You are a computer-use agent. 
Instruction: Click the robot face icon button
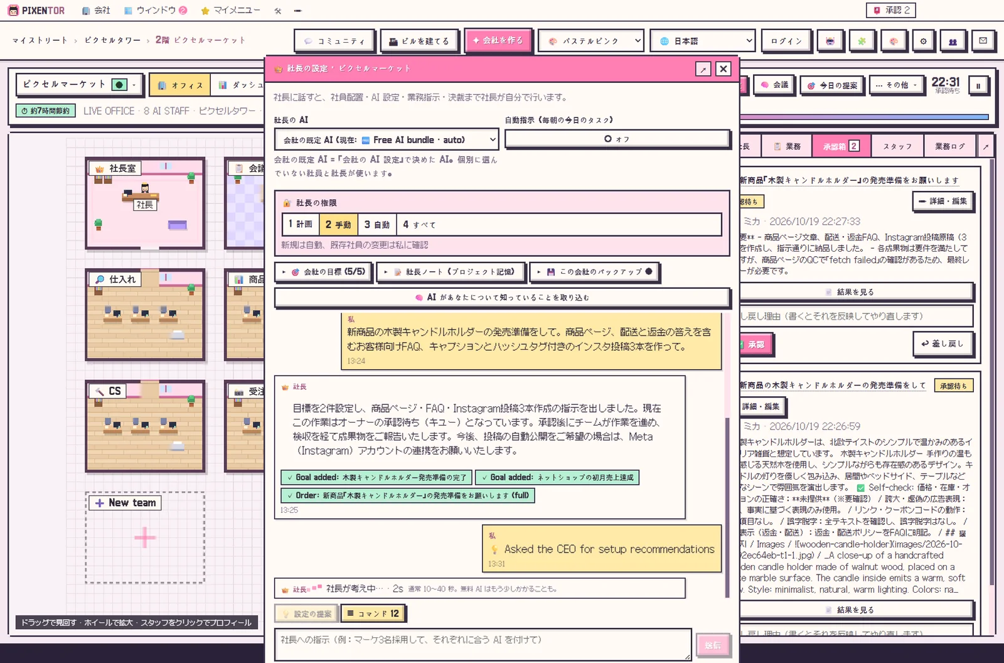tap(830, 41)
